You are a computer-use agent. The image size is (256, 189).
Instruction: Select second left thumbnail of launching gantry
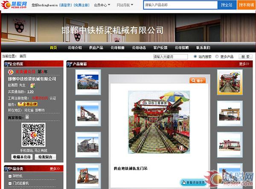(x=88, y=113)
